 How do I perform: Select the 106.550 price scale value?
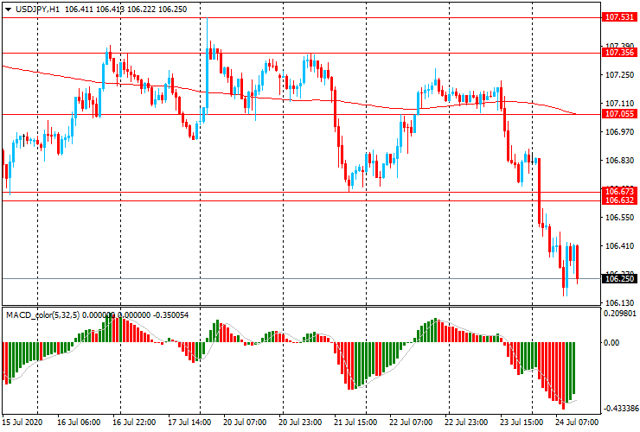[x=619, y=218]
